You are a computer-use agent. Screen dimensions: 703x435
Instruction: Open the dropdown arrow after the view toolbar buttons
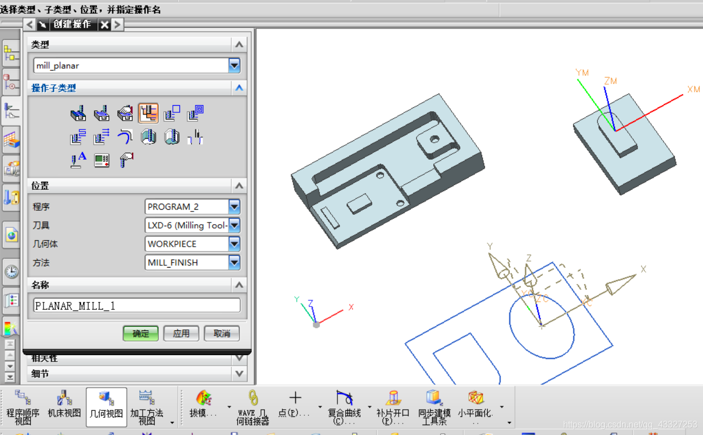[172, 423]
